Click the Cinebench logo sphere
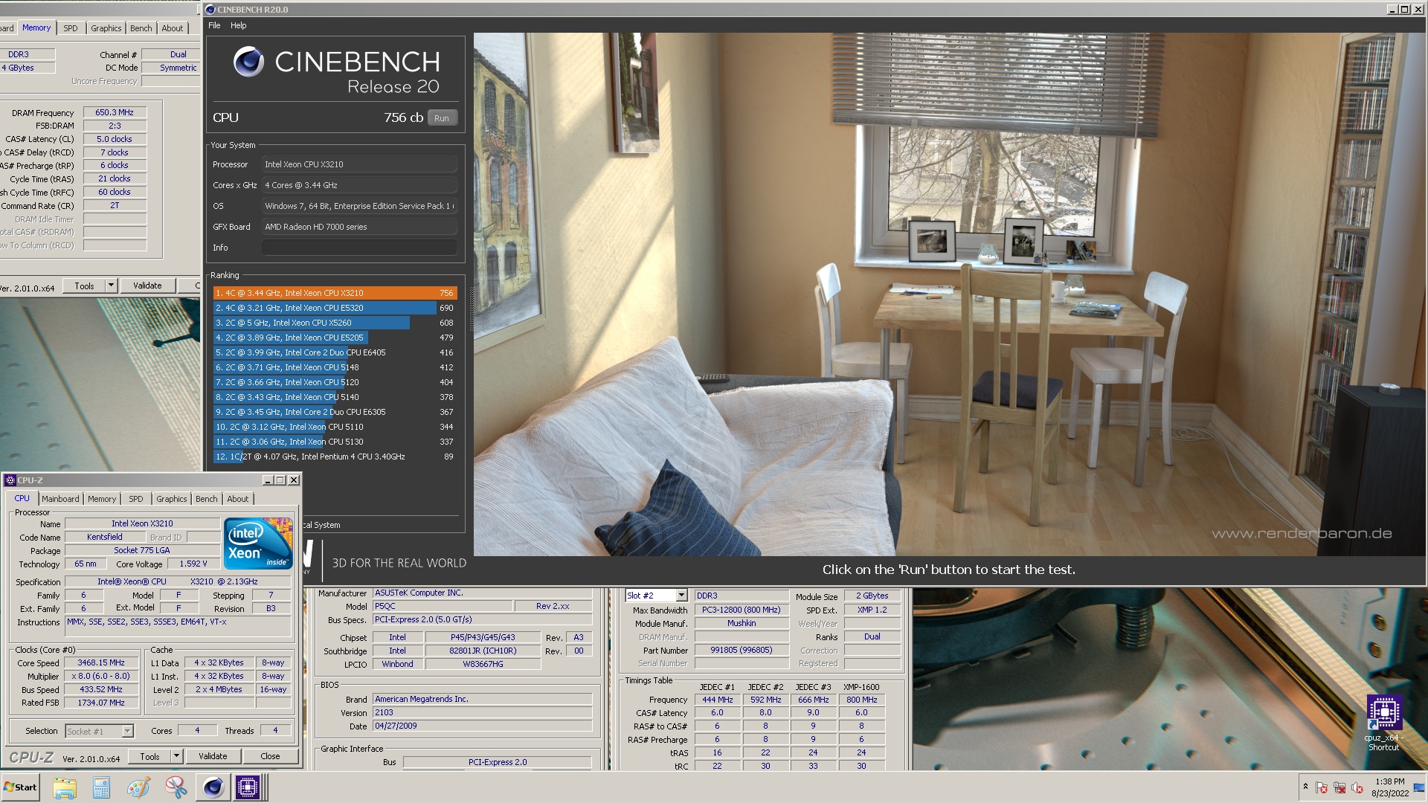This screenshot has width=1428, height=803. (248, 62)
